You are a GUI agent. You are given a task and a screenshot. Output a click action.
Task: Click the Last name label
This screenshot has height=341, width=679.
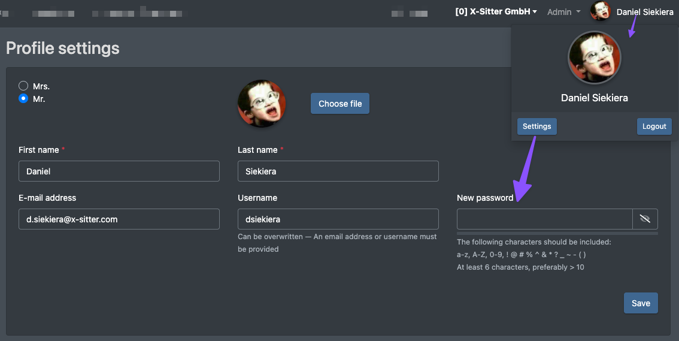coord(257,150)
